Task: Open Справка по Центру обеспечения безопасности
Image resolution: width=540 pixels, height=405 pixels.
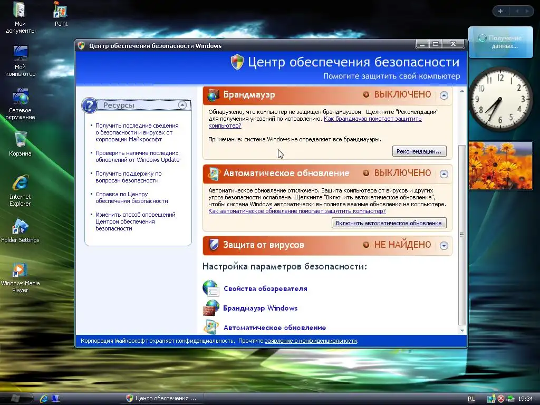Action: [x=131, y=198]
